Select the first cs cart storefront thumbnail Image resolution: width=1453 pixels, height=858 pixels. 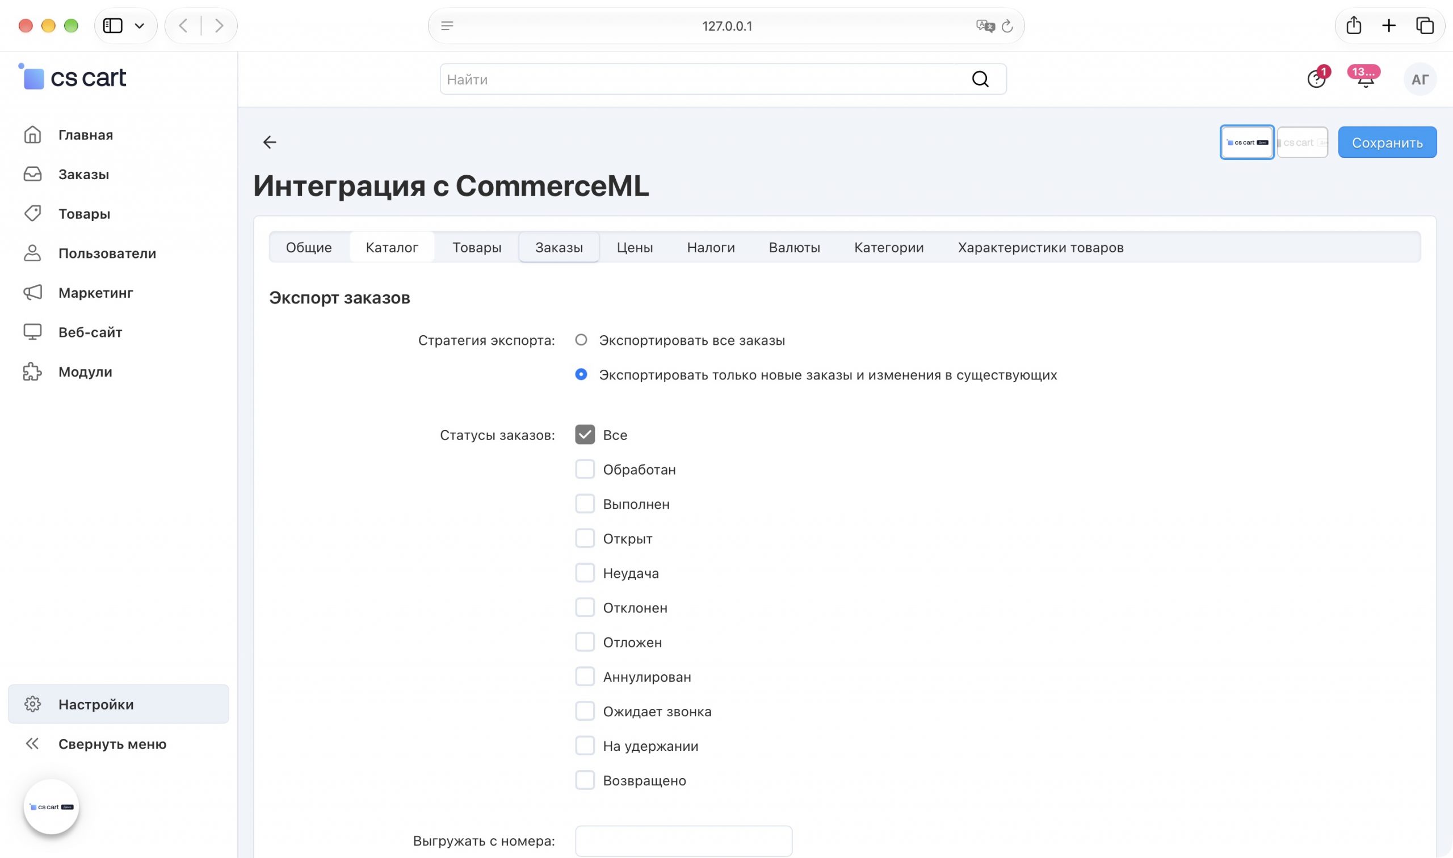point(1246,142)
